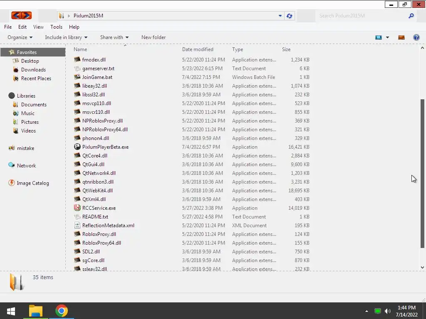The width and height of the screenshot is (426, 319).
Task: Open the view options dropdown arrow
Action: pyautogui.click(x=387, y=37)
